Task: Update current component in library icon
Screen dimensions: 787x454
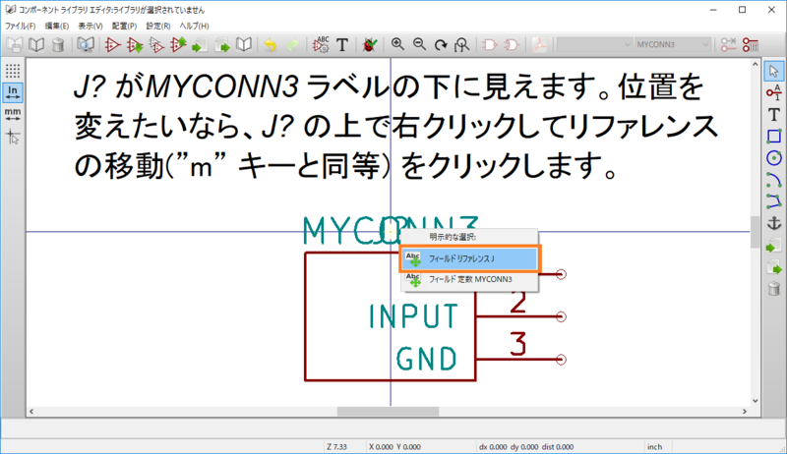Action: click(x=178, y=45)
